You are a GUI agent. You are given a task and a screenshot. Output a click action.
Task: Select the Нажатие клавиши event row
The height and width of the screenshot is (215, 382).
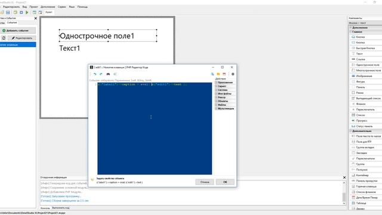click(x=18, y=45)
